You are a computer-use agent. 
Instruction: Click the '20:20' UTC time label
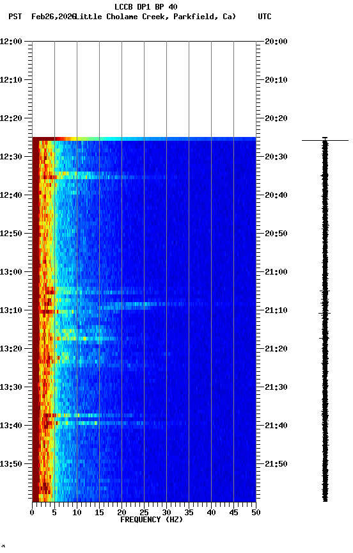pyautogui.click(x=276, y=118)
